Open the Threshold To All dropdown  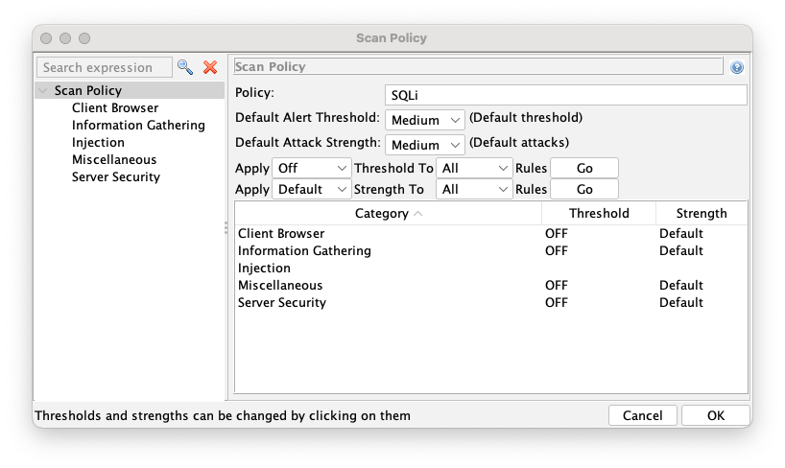475,168
